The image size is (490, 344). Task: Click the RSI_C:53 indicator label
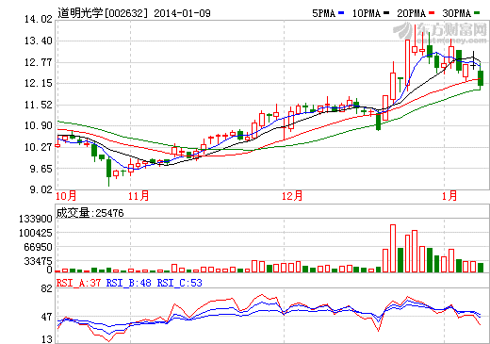tap(180, 283)
